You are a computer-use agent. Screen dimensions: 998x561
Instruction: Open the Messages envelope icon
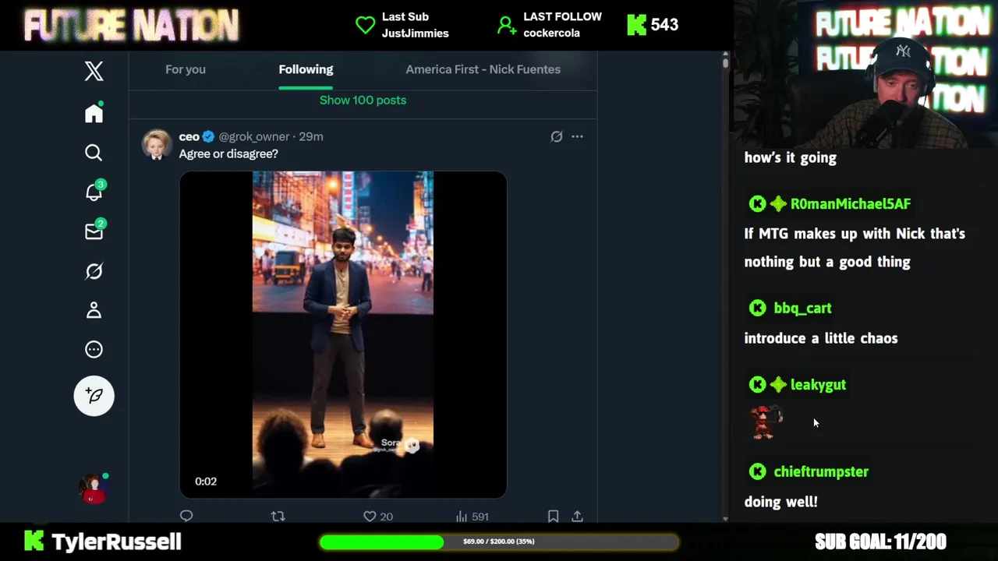click(x=94, y=231)
